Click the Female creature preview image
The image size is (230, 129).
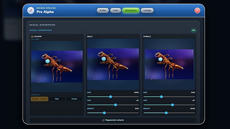click(169, 64)
